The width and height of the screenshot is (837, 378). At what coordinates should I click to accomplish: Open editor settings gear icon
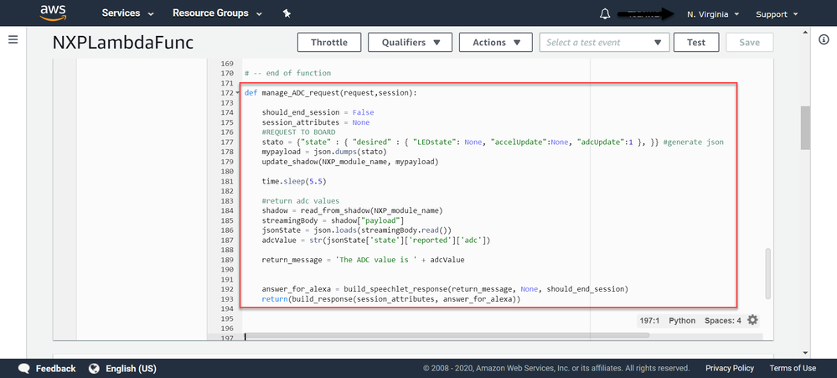[752, 320]
